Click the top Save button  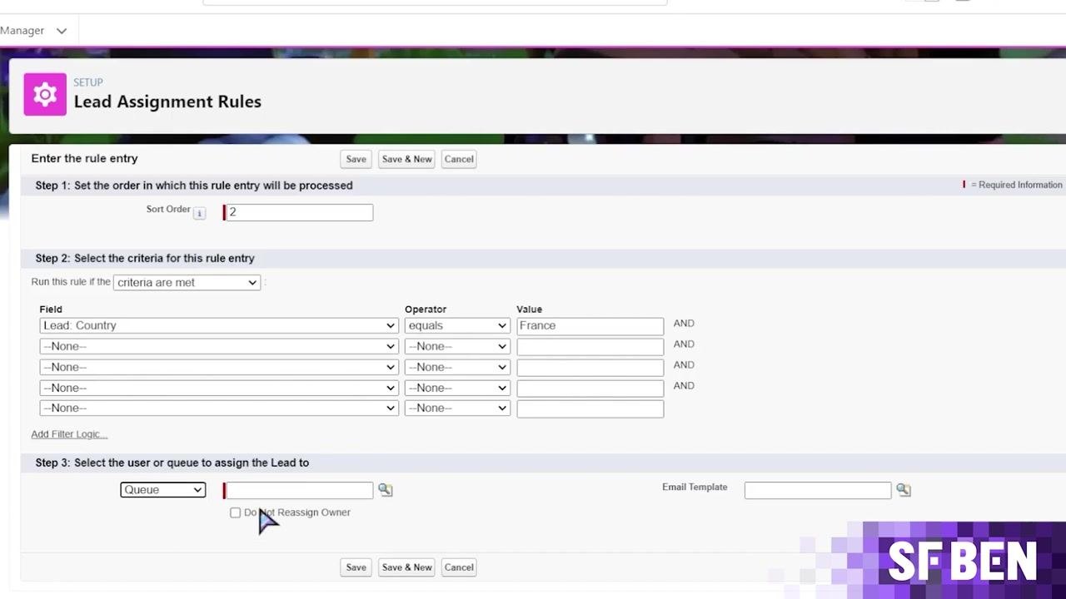point(356,159)
